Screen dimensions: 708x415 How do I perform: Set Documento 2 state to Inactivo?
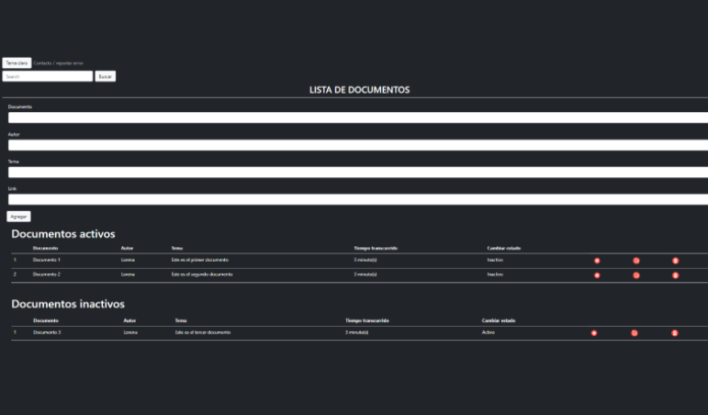pyautogui.click(x=495, y=275)
